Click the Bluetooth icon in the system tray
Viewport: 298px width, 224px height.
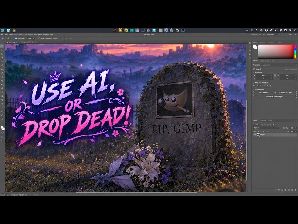click(x=281, y=30)
